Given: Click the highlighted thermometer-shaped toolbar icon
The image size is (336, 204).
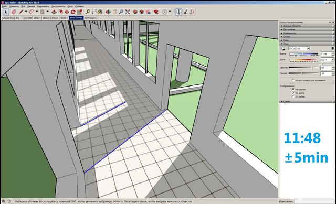Looking at the screenshot, I should (179, 12).
